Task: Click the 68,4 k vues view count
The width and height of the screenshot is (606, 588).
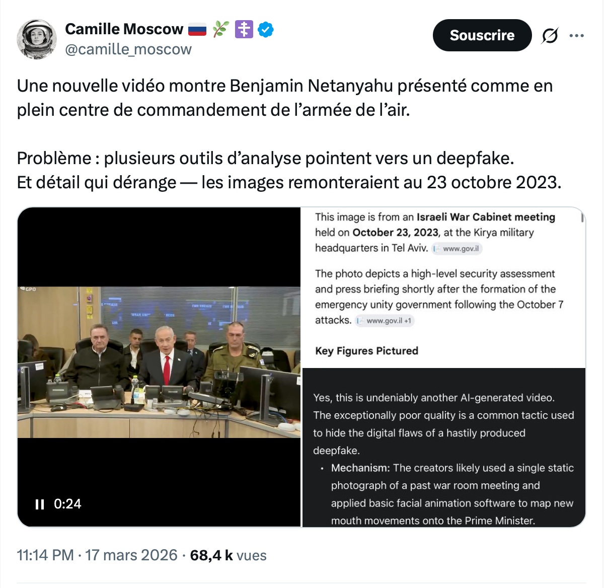Action: coord(228,555)
